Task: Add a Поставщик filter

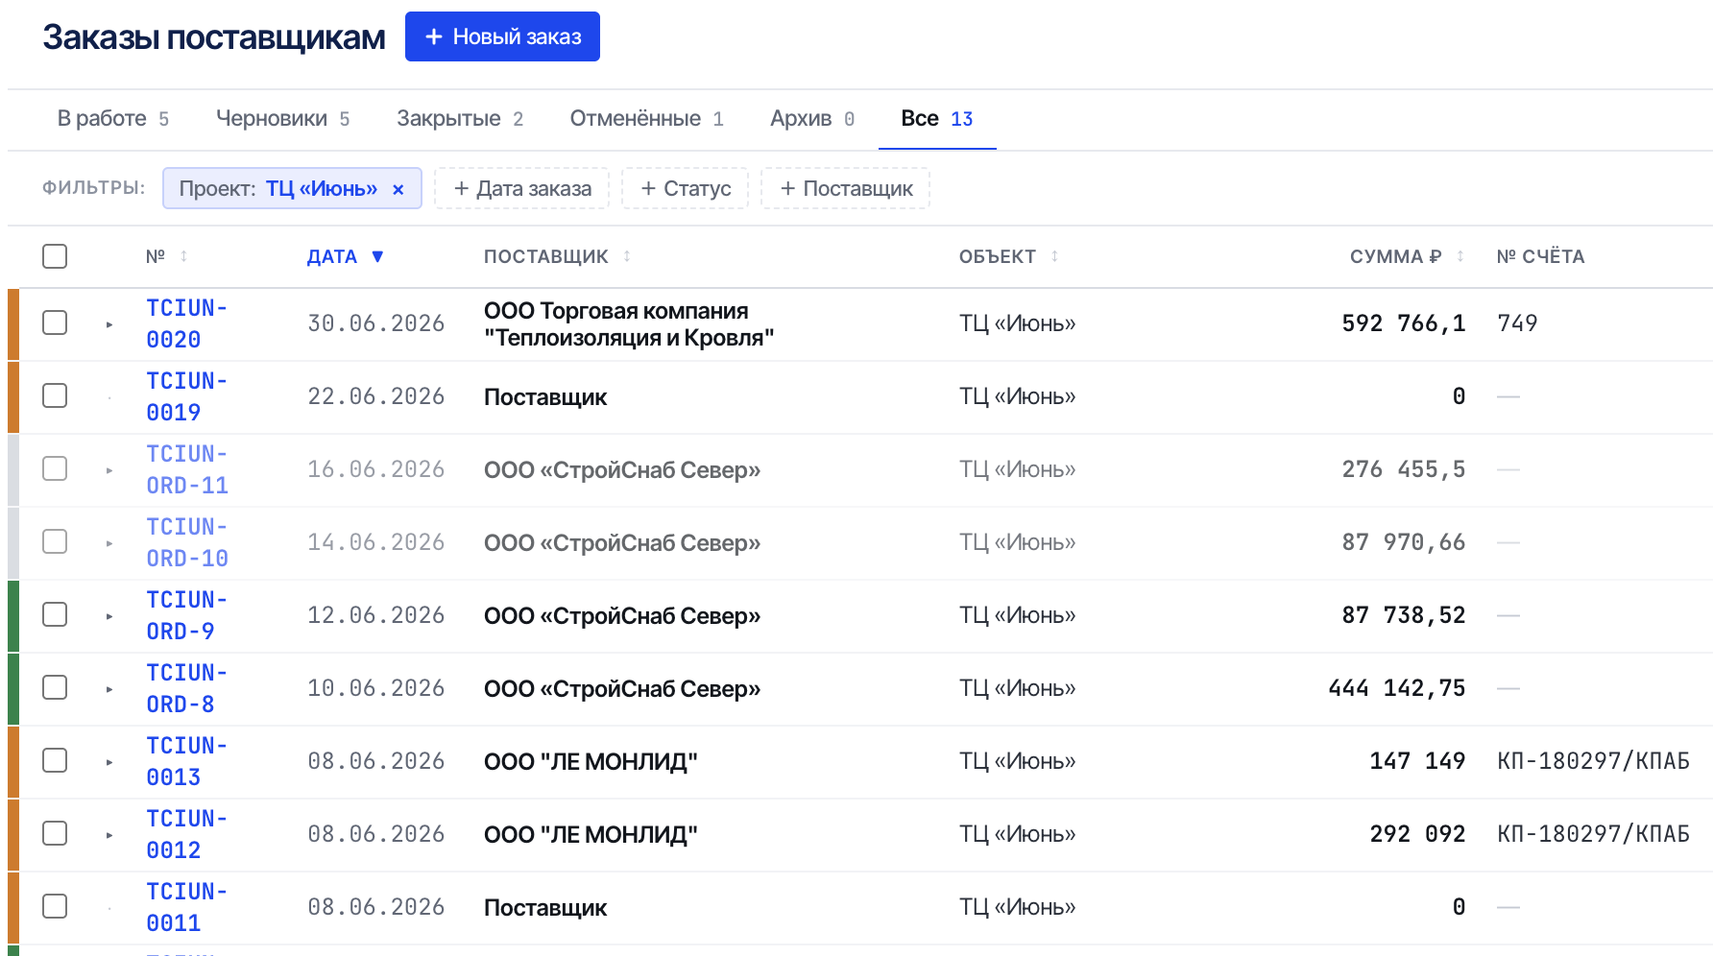Action: click(x=846, y=189)
